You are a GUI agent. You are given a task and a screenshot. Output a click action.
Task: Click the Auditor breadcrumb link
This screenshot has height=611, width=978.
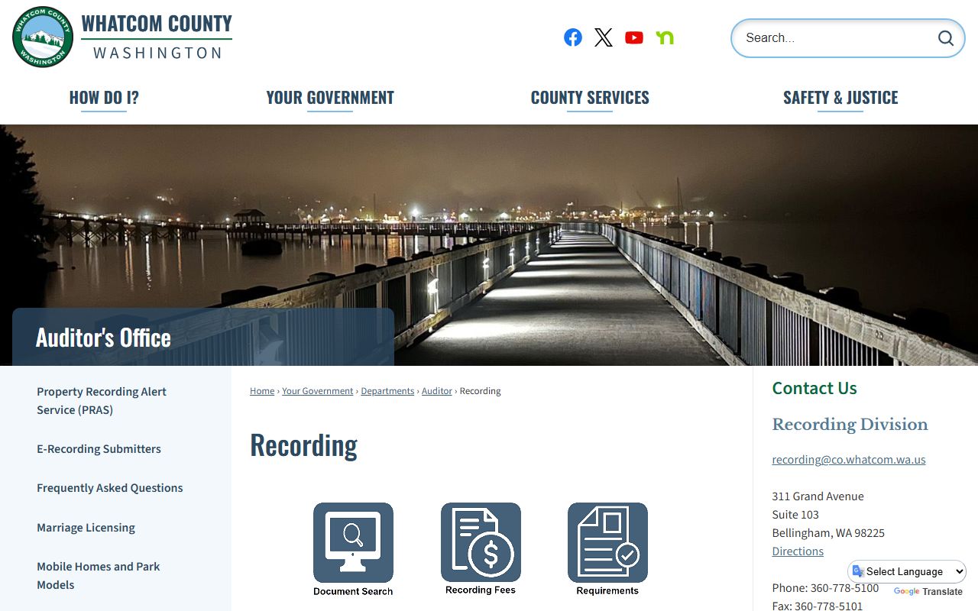tap(437, 391)
